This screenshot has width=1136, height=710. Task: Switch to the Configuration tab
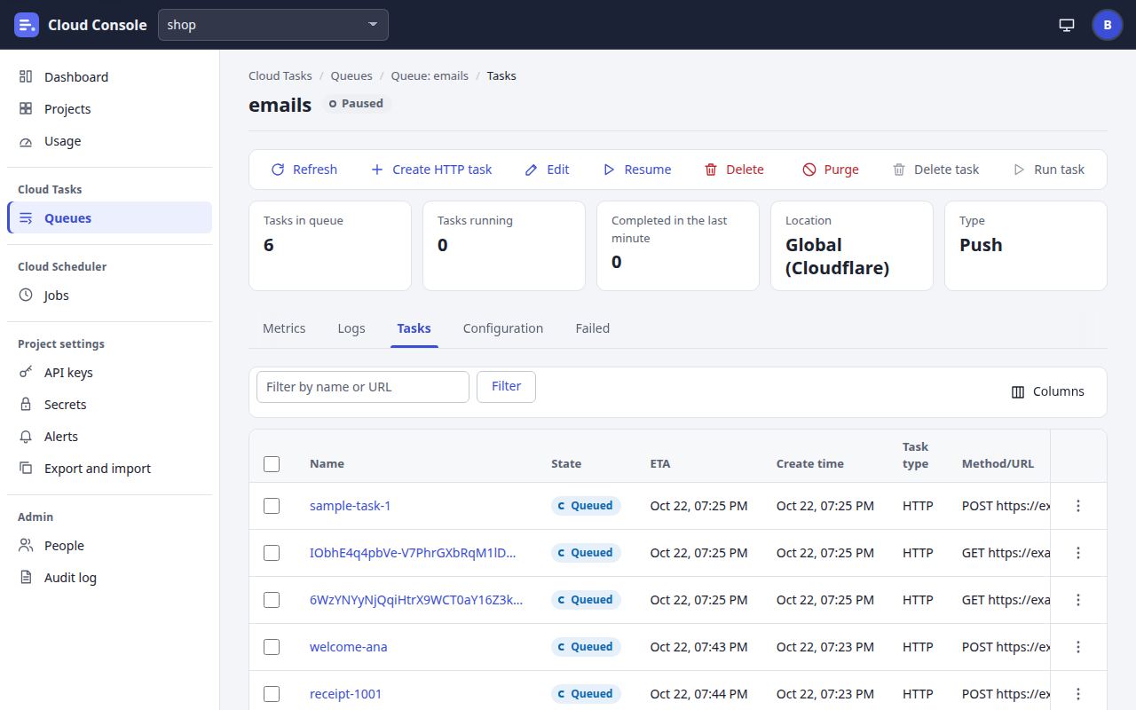503,328
